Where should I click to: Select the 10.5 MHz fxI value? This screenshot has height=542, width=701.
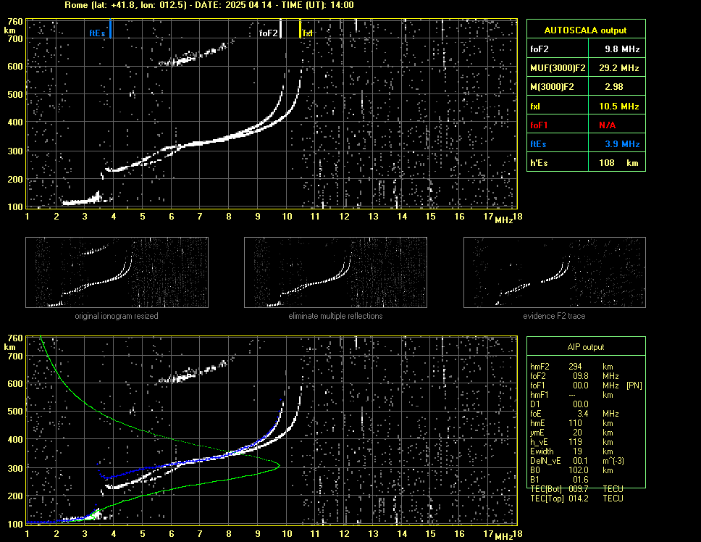pyautogui.click(x=618, y=107)
